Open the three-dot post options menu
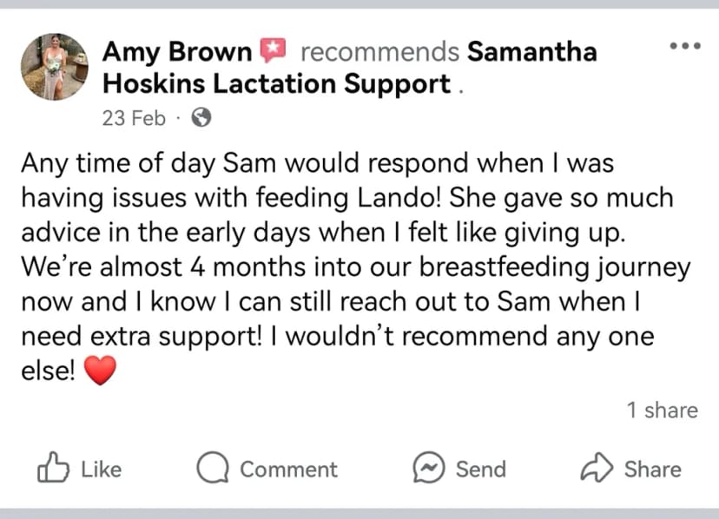Viewport: 719px width, 519px height. click(685, 46)
